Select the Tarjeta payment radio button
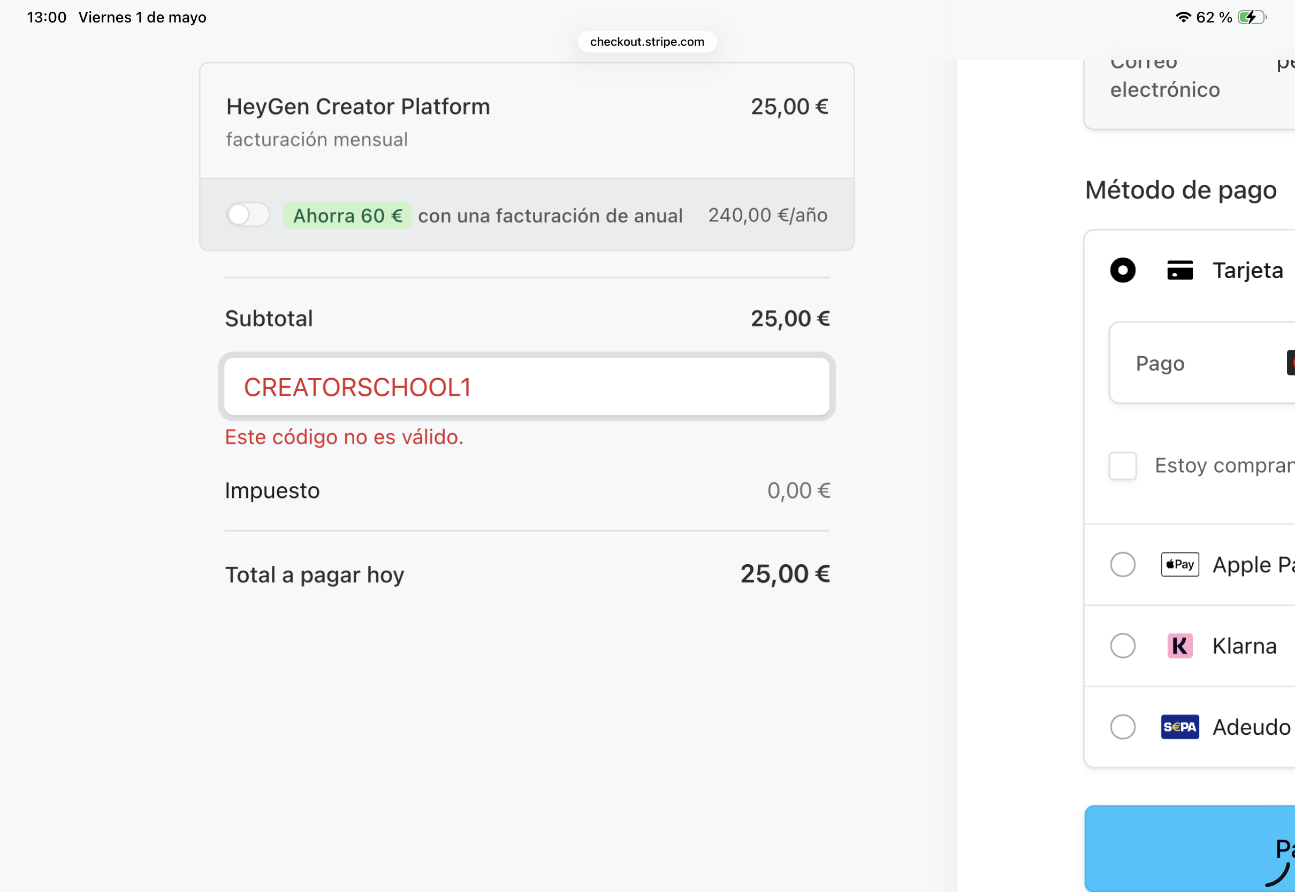The width and height of the screenshot is (1295, 892). [1122, 271]
